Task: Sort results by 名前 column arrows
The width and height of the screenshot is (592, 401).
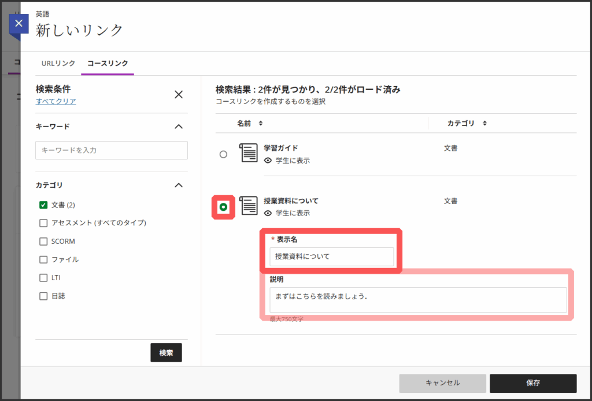Action: (260, 123)
